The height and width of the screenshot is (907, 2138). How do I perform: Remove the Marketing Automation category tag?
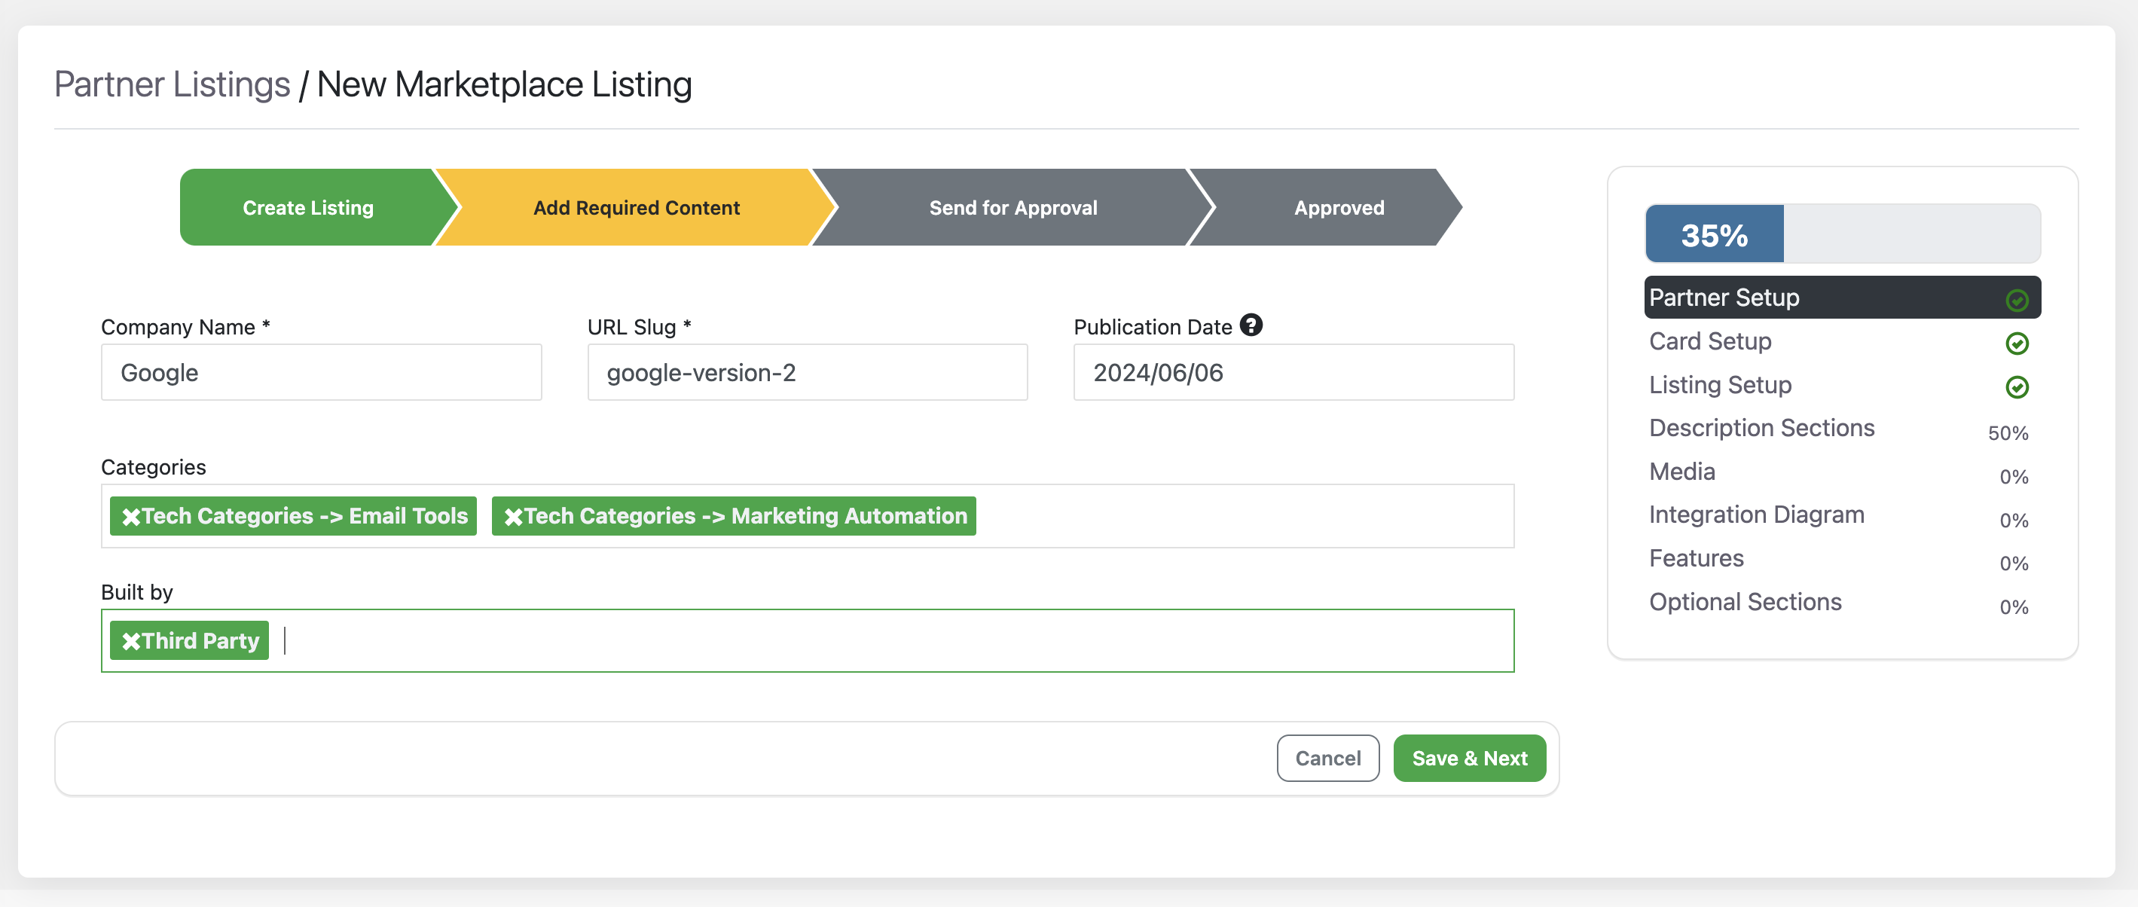click(513, 517)
